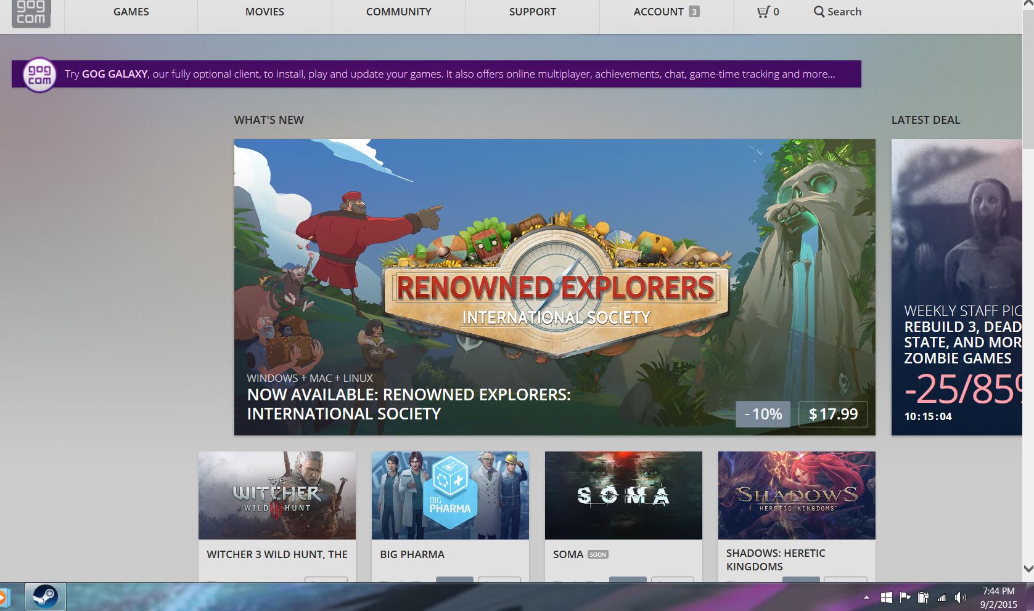Click the SOMA title text

coord(568,554)
